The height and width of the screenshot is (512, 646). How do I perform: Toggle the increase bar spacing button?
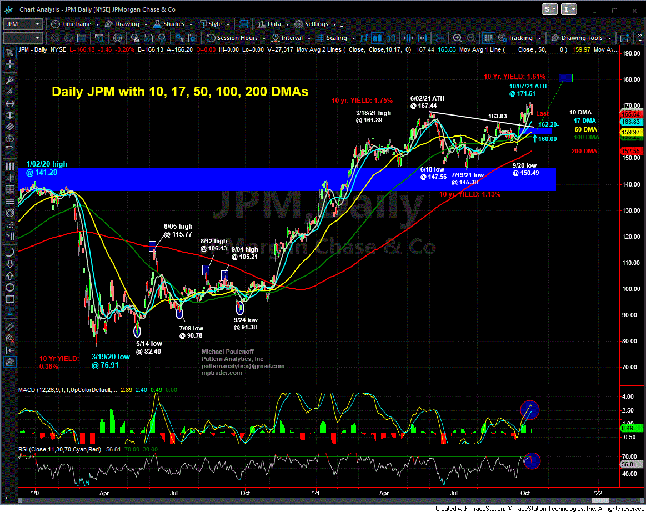(x=422, y=38)
